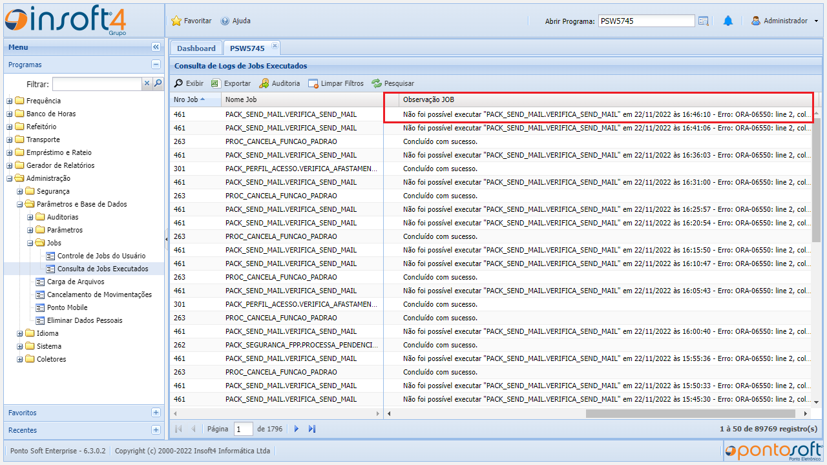Screen dimensions: 827x465
Task: Close the PSW5745 tab
Action: (x=274, y=46)
